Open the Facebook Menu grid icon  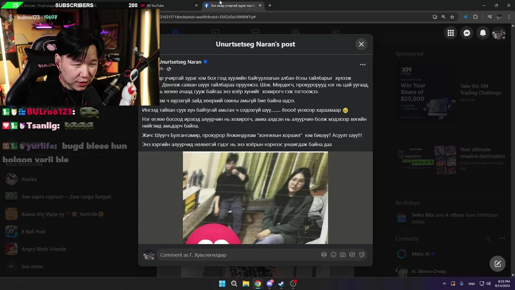451,33
